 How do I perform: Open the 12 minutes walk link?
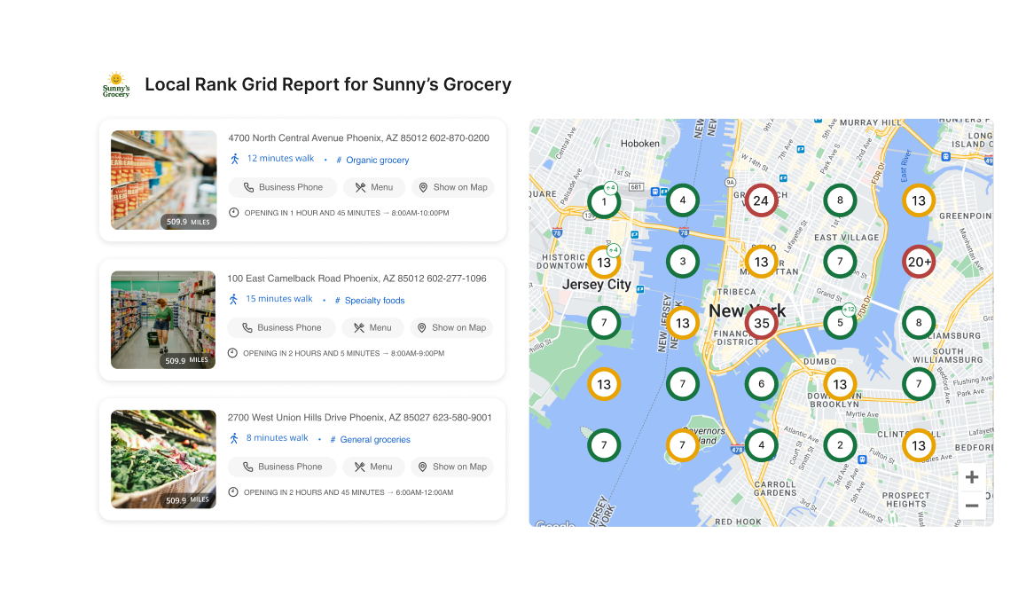[280, 158]
